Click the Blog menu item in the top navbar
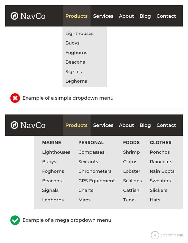This screenshot has height=243, width=188. (145, 16)
